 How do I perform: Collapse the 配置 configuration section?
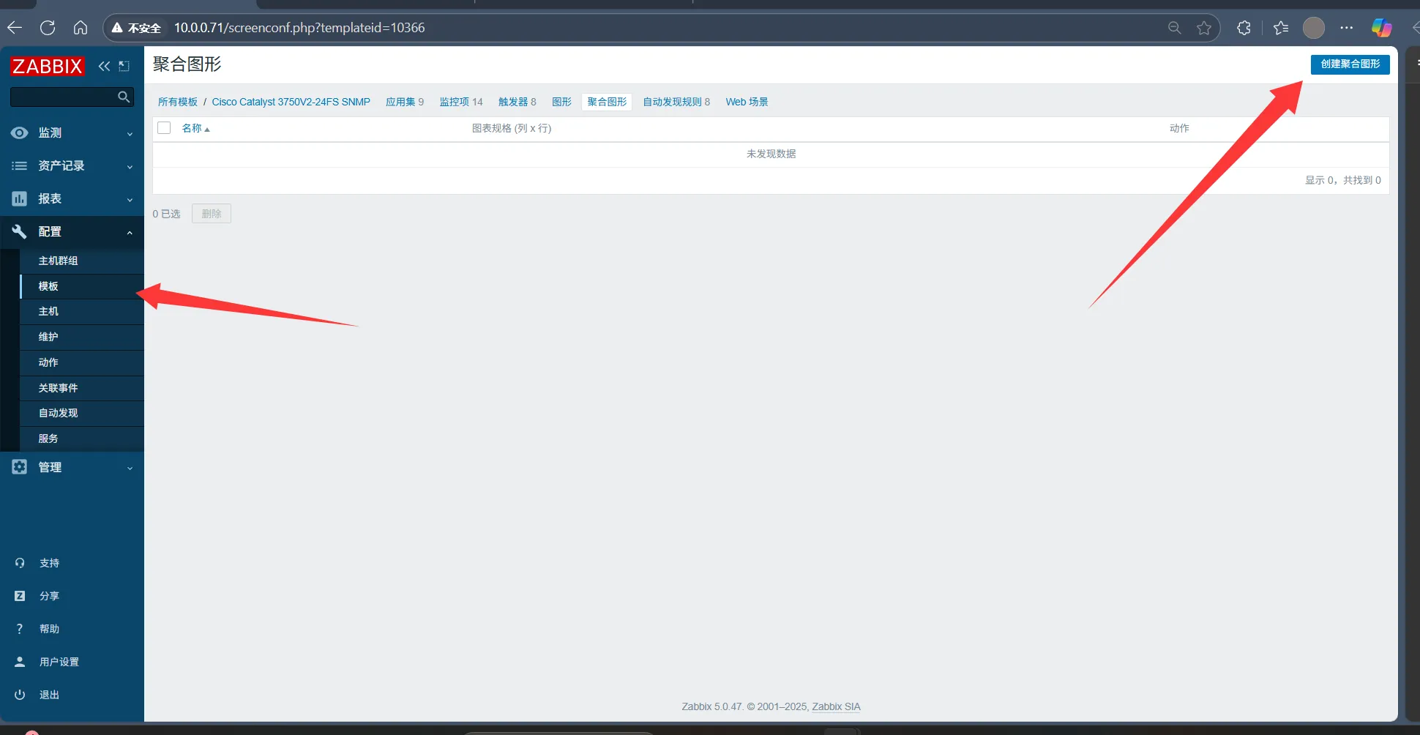click(72, 231)
